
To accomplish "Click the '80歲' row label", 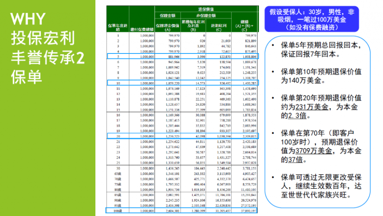I will coord(118,189).
